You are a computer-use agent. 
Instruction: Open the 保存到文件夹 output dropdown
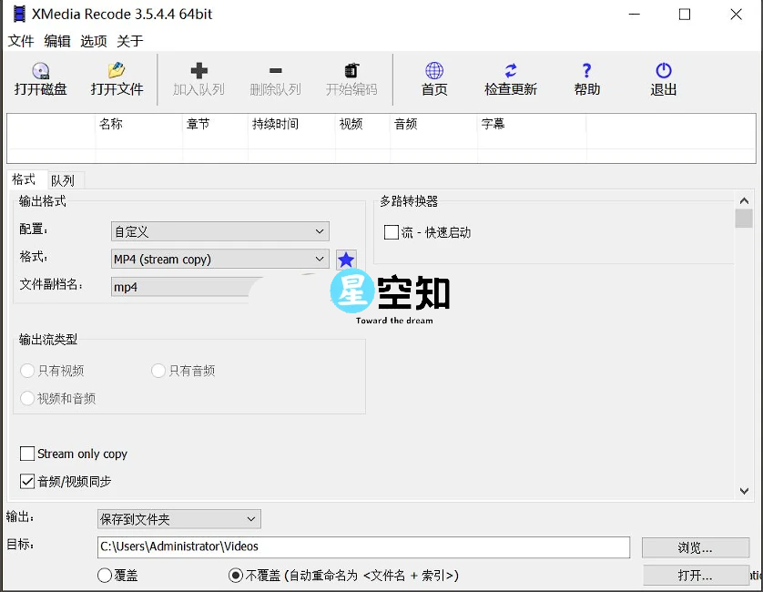pyautogui.click(x=178, y=518)
